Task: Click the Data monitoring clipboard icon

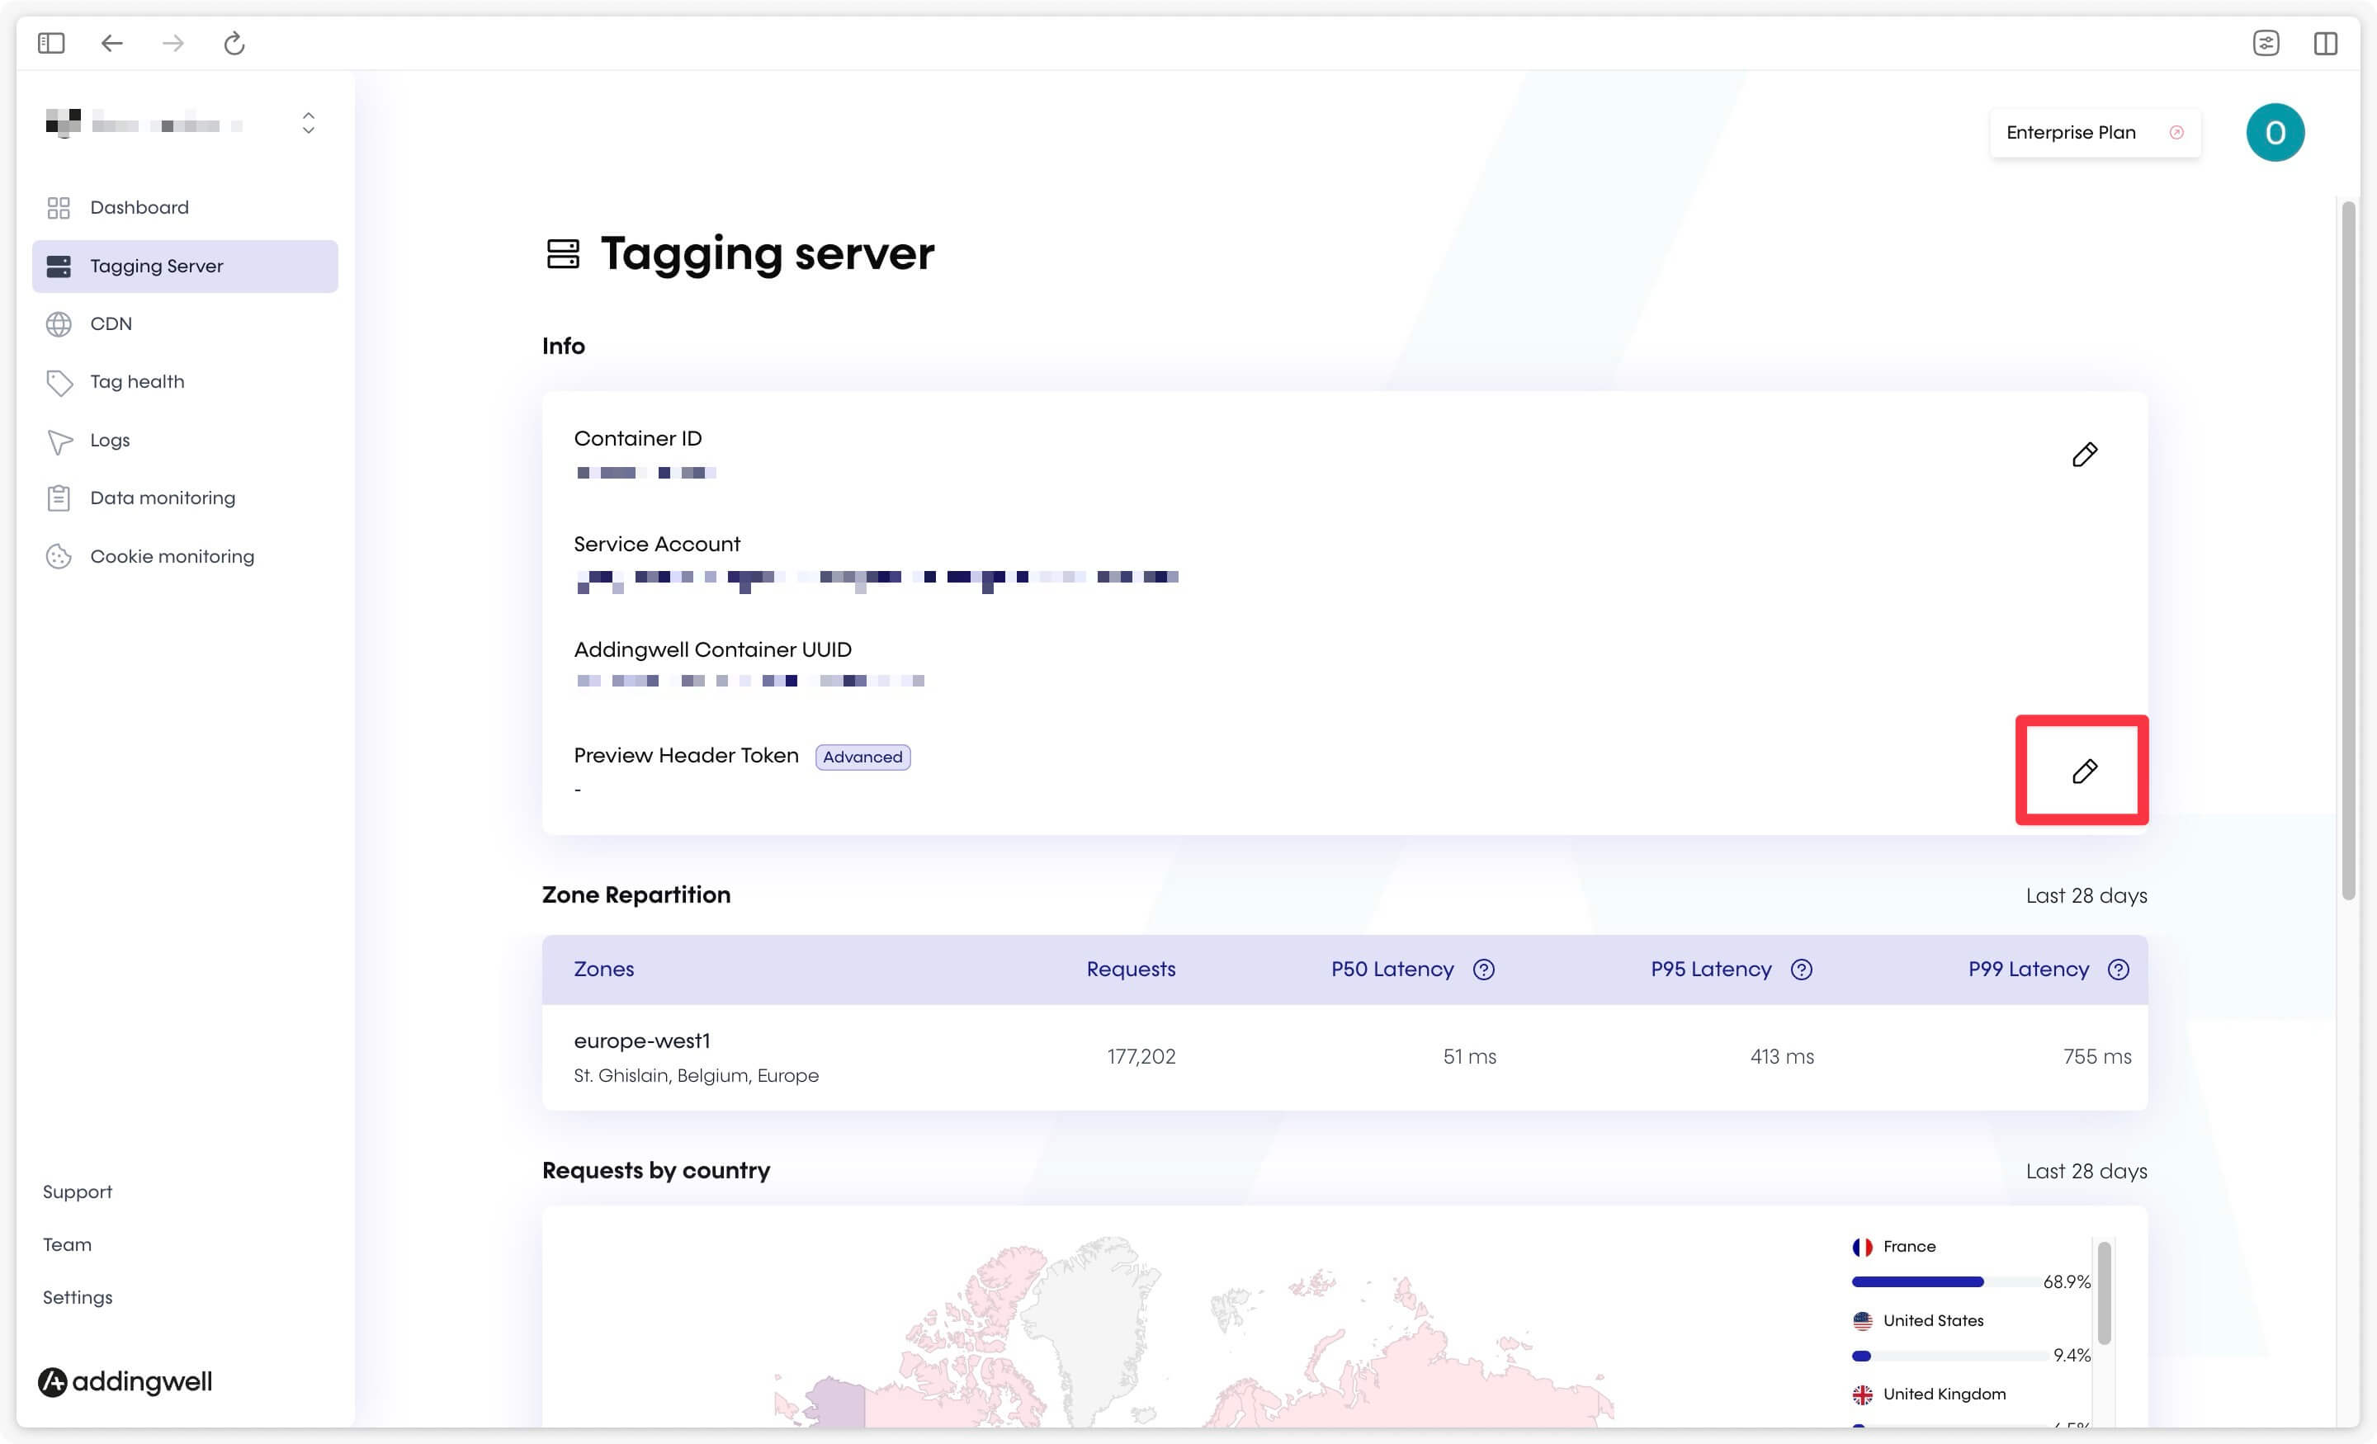Action: pyautogui.click(x=59, y=498)
